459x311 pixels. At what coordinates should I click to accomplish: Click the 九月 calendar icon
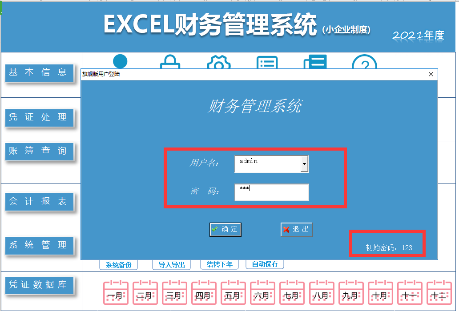point(351,293)
